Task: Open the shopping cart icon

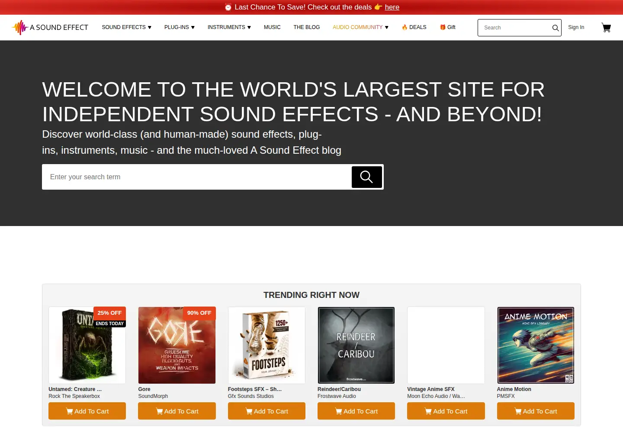Action: 606,28
